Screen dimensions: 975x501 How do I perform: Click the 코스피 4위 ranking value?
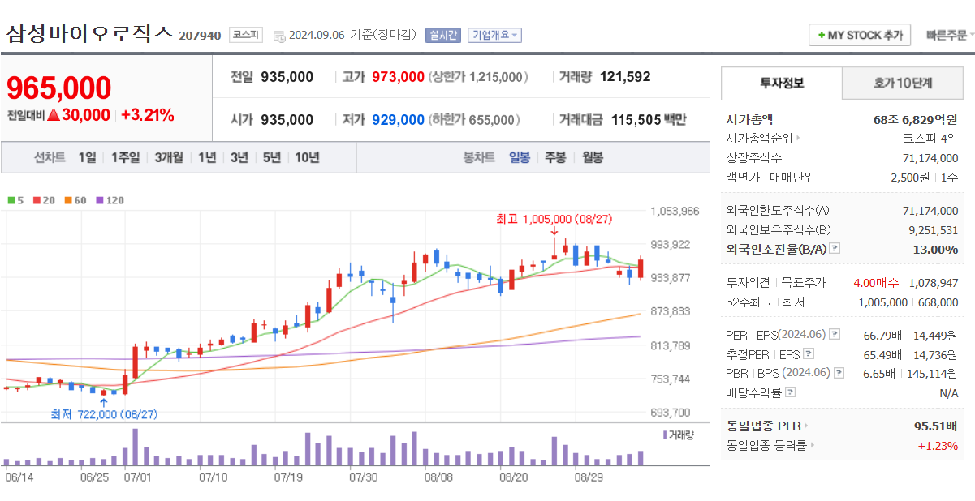click(931, 139)
